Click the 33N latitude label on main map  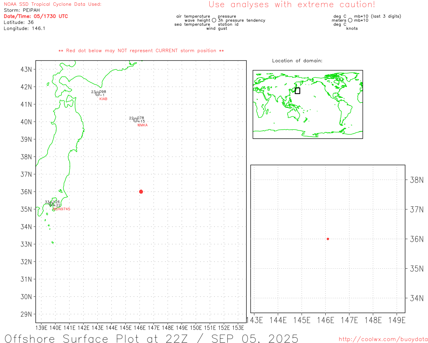click(26, 244)
